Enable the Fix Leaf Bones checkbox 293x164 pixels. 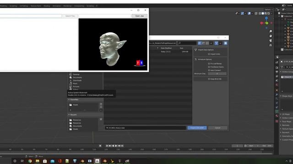coord(209,64)
